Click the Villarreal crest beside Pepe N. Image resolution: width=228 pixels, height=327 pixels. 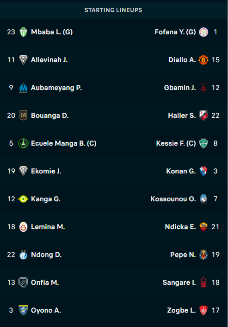[203, 255]
